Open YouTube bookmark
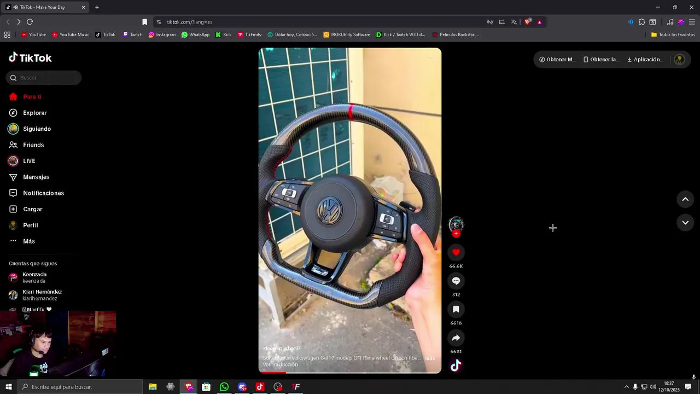The image size is (700, 394). click(33, 34)
